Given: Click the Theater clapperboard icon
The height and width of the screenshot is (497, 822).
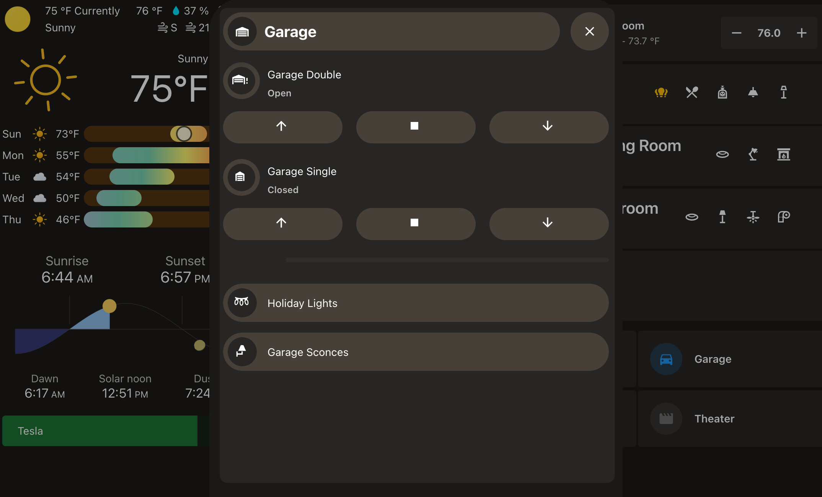Looking at the screenshot, I should (666, 418).
